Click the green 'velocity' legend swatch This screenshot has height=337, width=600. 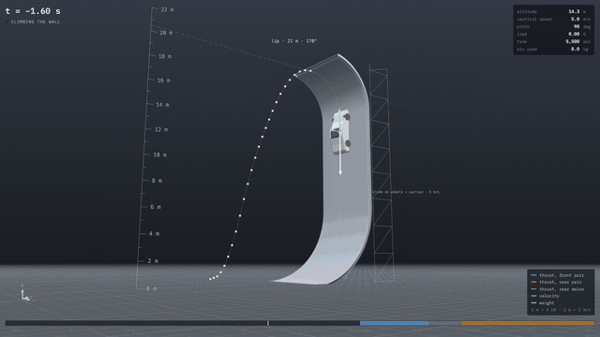coord(533,296)
